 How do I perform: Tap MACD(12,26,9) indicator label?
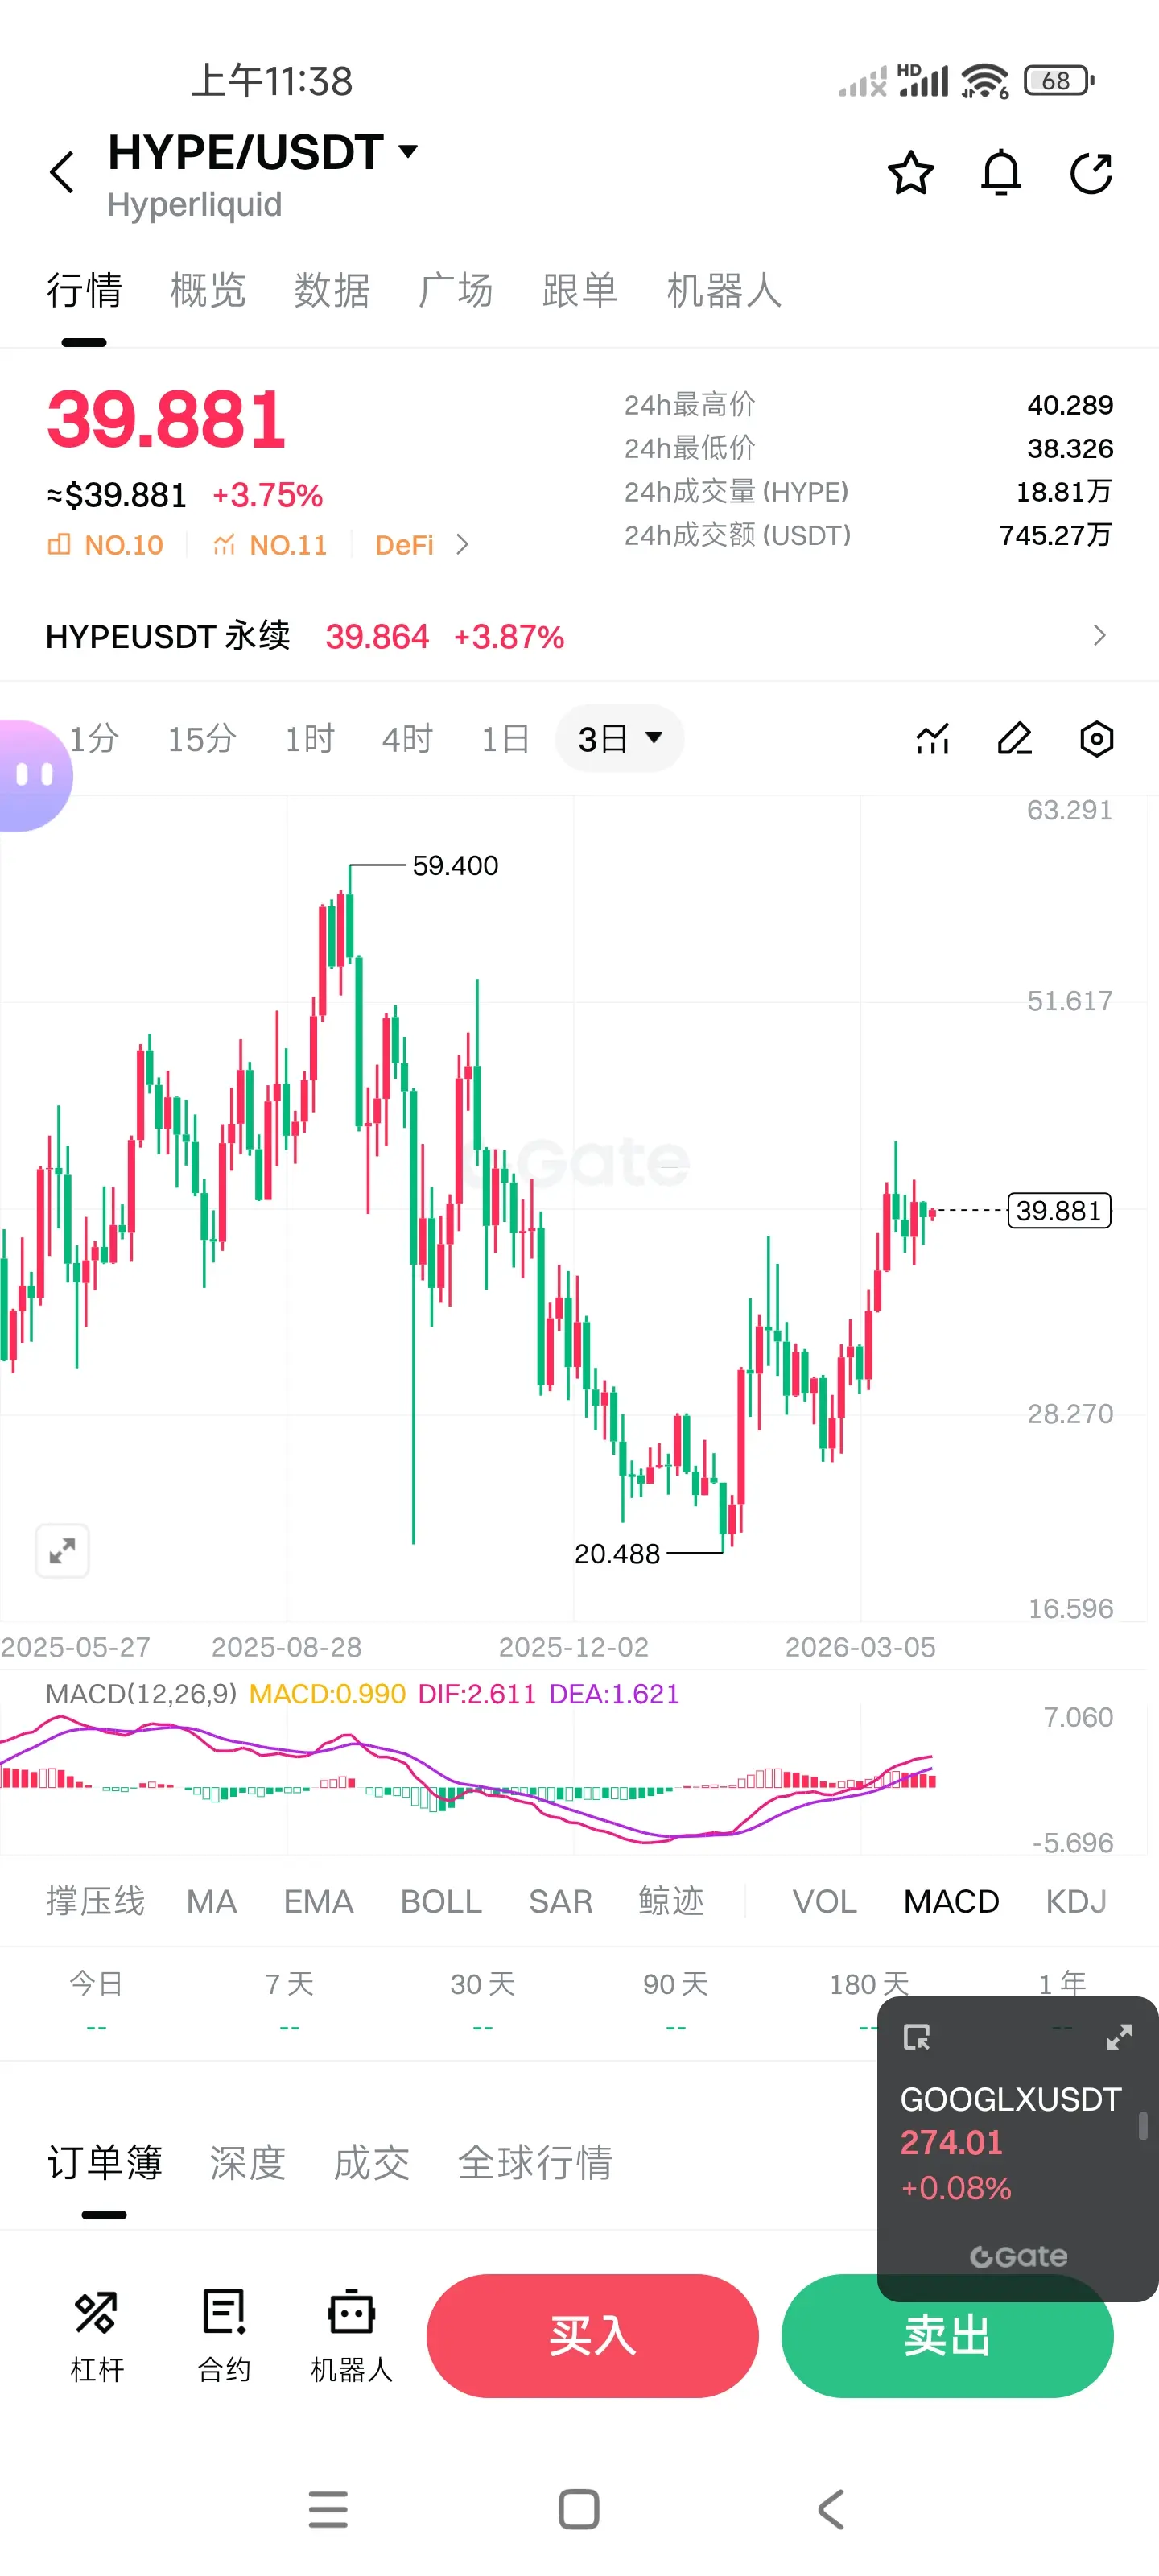point(141,1693)
